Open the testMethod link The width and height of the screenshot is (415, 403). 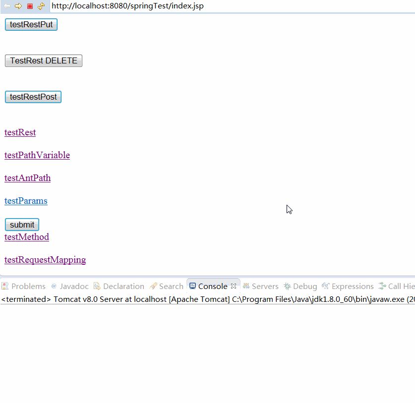pos(27,237)
